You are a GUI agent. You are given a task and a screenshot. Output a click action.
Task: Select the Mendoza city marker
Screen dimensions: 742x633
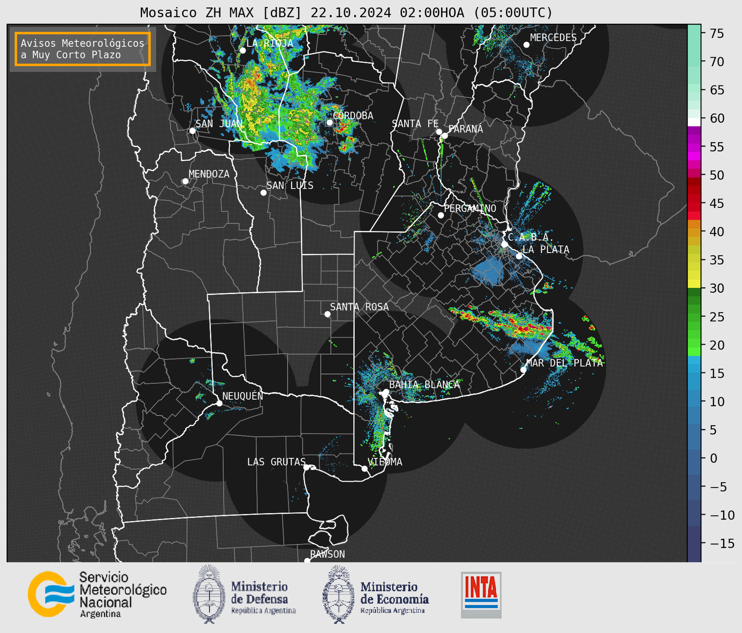point(185,181)
